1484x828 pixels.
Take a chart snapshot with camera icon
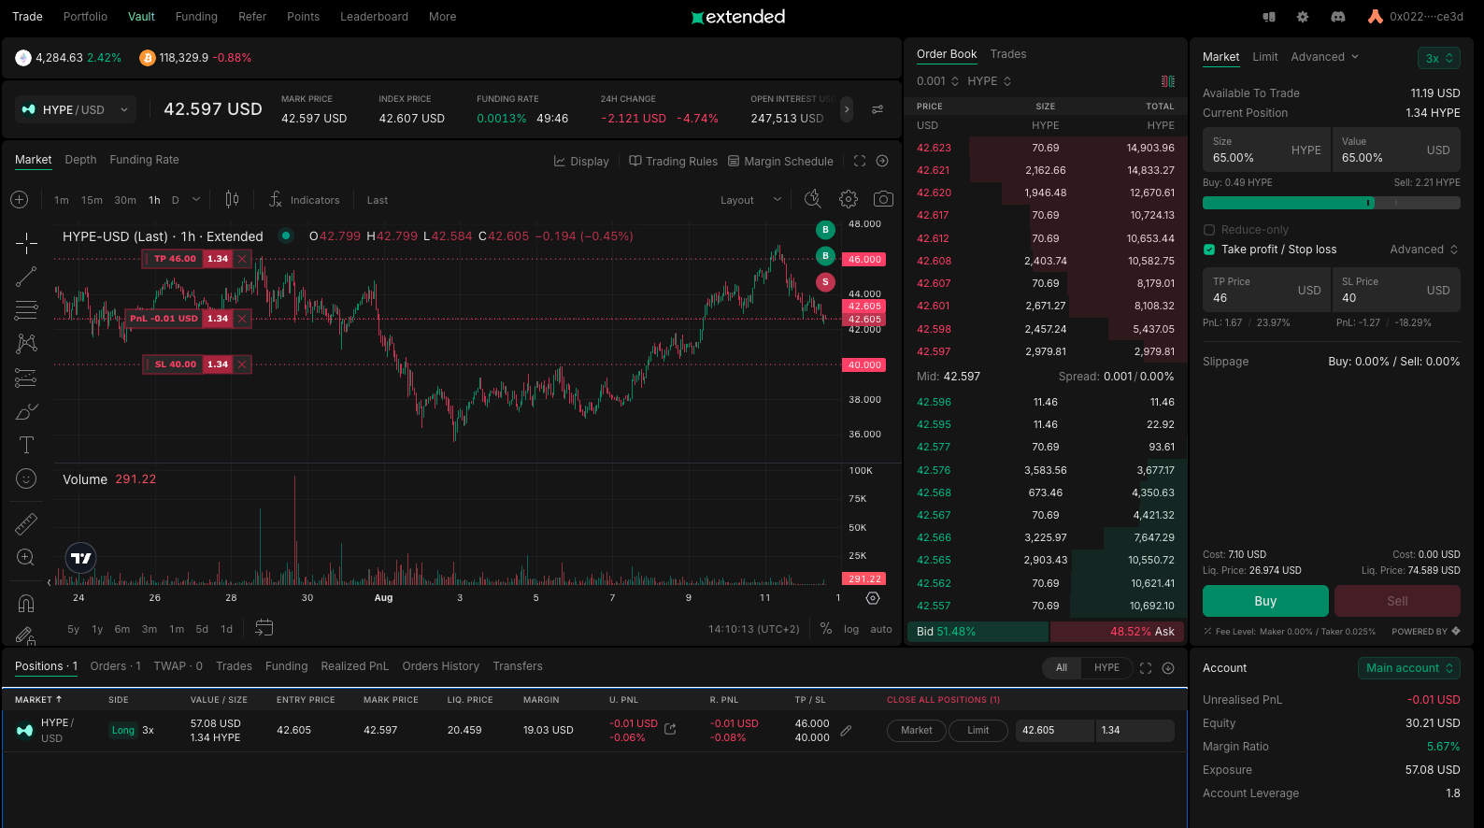883,199
